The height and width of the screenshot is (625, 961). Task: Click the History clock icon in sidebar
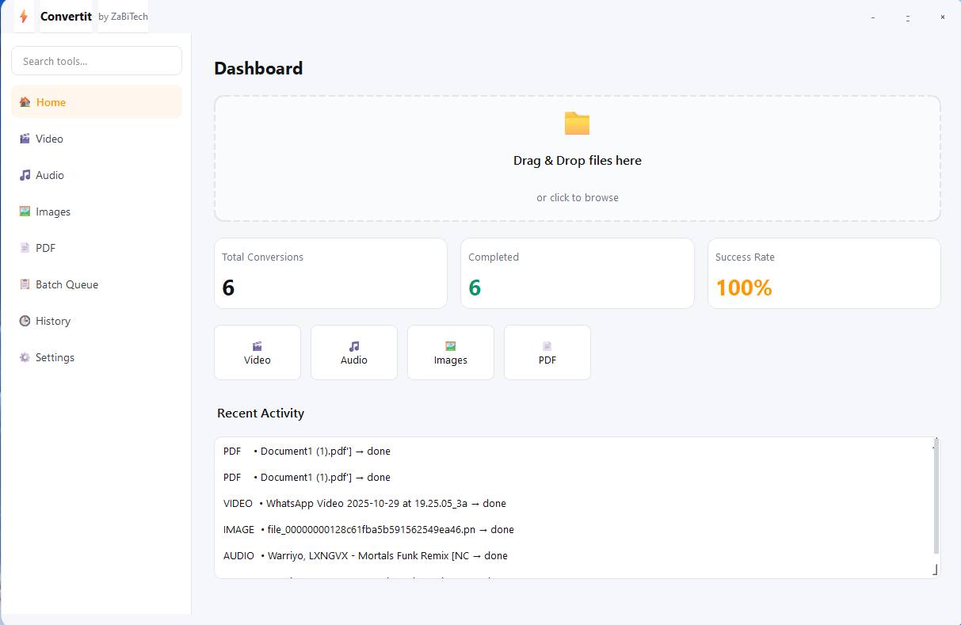(x=25, y=321)
